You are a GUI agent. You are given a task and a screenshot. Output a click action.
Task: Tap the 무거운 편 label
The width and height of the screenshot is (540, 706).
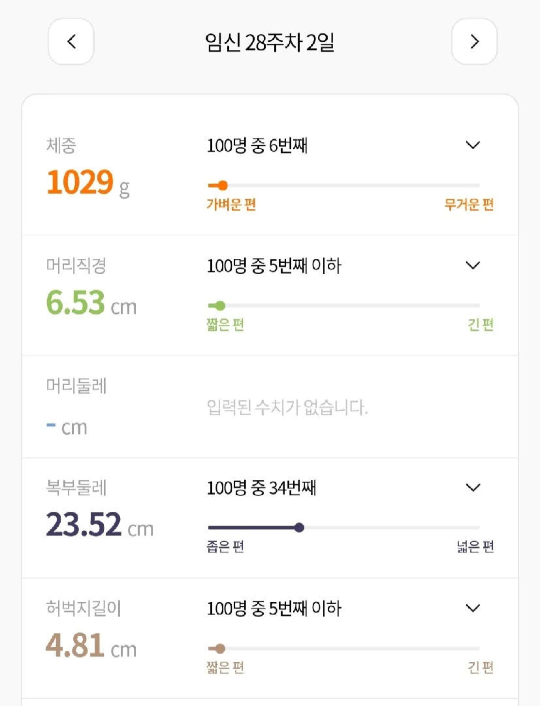coord(469,205)
